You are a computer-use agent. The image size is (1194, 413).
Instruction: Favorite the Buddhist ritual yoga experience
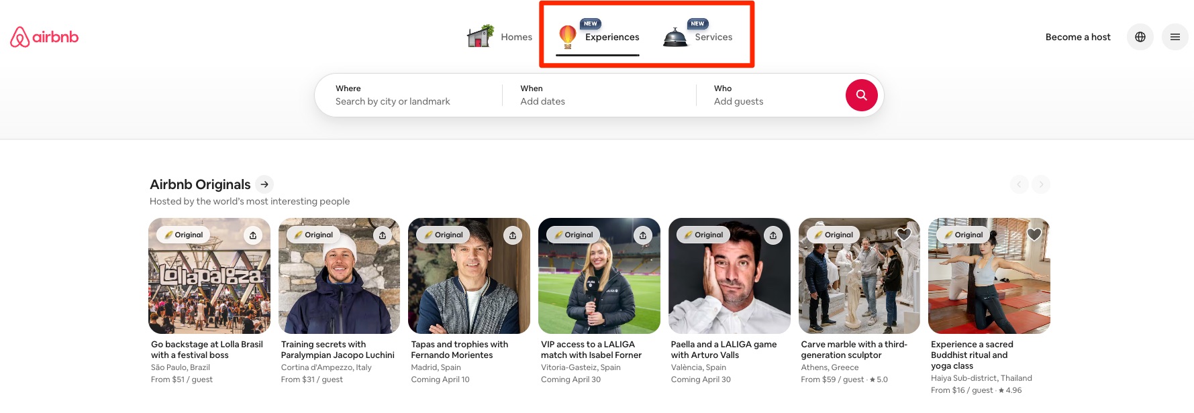tap(1034, 235)
